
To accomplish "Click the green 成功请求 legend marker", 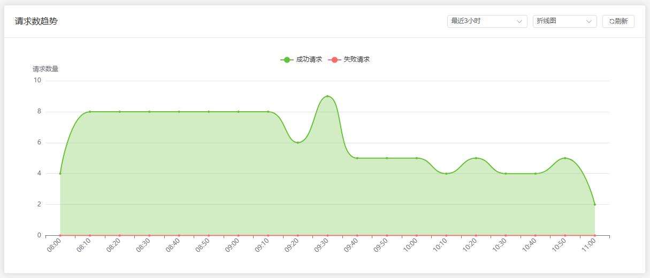I will [x=287, y=59].
